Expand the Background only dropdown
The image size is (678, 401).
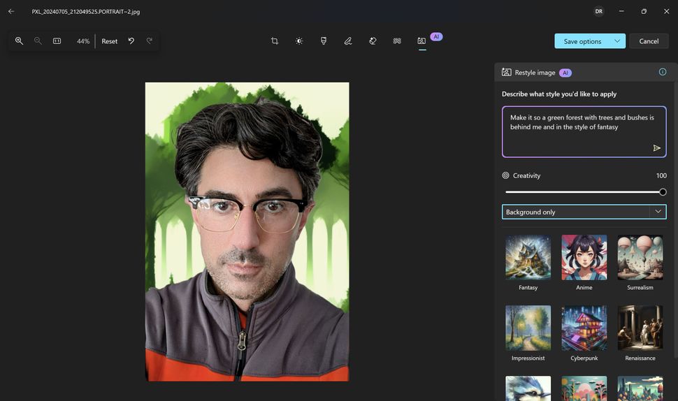point(658,212)
